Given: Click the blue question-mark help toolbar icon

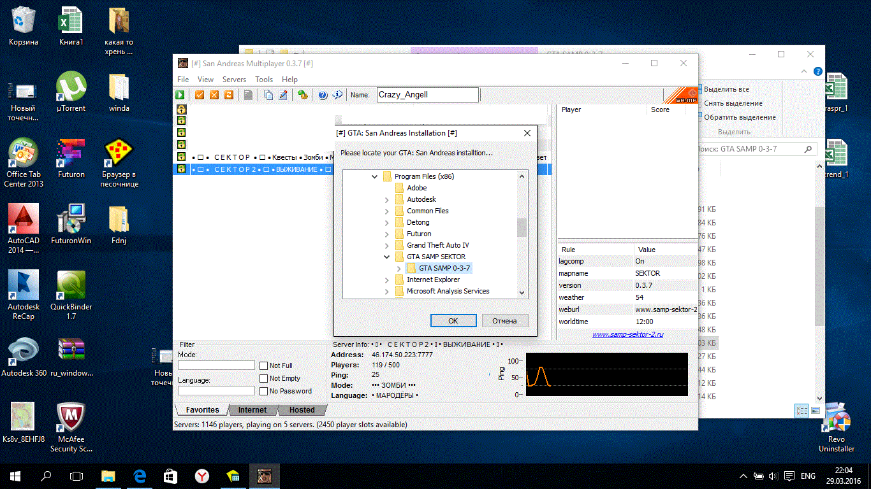Looking at the screenshot, I should click(x=323, y=95).
